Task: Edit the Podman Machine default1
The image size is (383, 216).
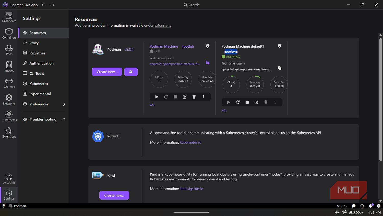Action: [x=256, y=102]
